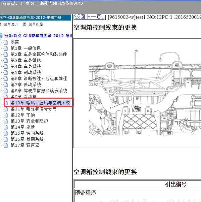
Task: Click the document icon for 第4章 车身系统
Action: point(5,66)
